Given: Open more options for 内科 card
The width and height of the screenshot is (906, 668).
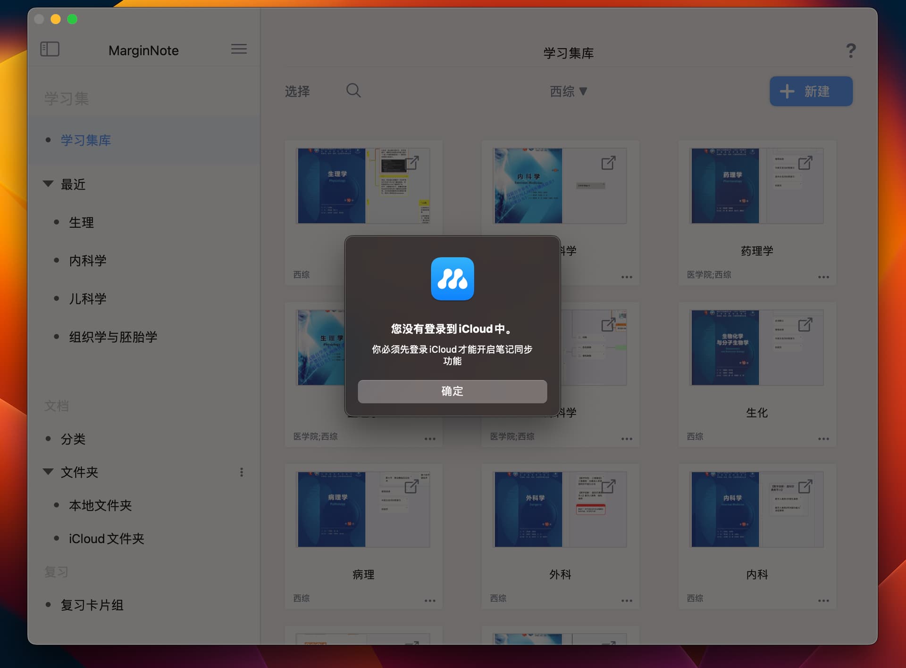Looking at the screenshot, I should (x=823, y=601).
